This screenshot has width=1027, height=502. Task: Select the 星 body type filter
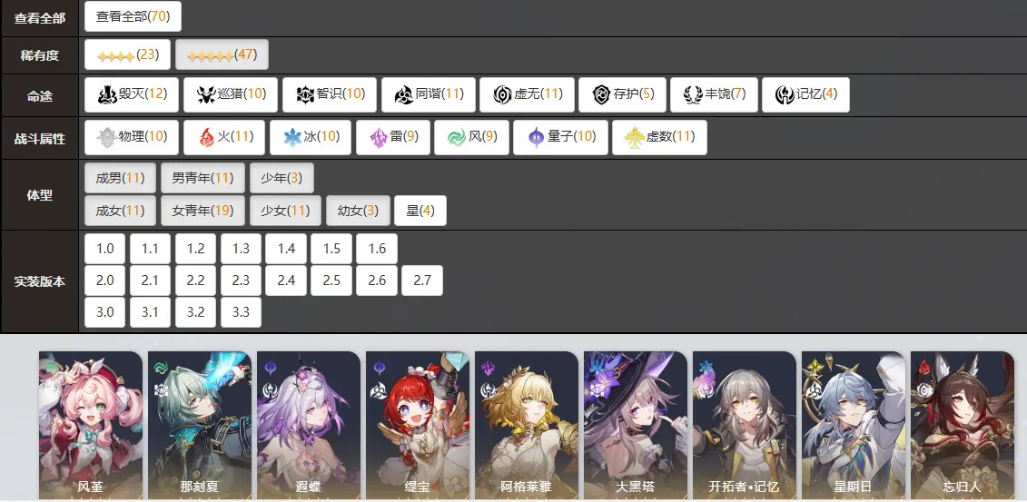420,211
